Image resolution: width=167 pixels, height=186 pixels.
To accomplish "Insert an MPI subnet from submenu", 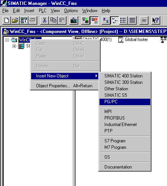I will [125, 112].
